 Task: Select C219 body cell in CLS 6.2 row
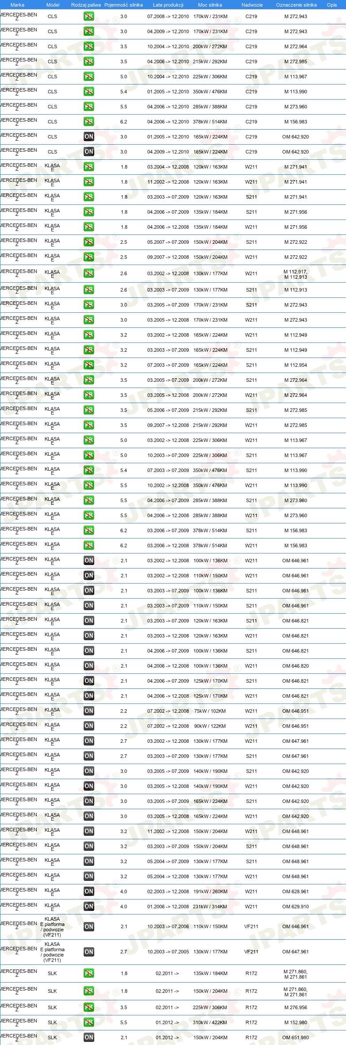point(251,122)
